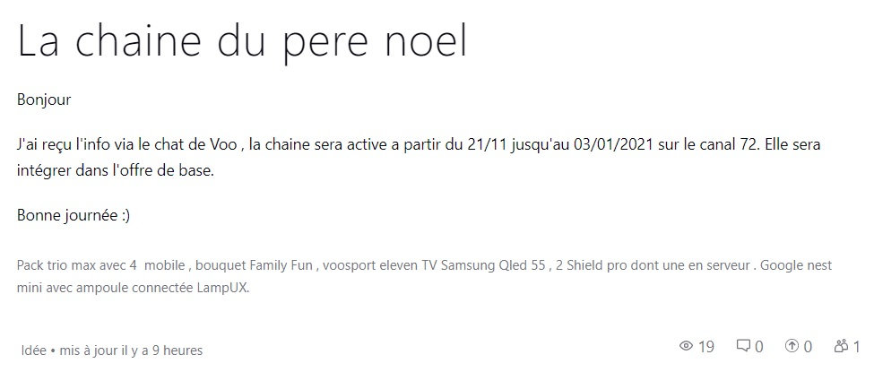Click the view count number 19
Viewport: 874px width, 372px height.
(x=706, y=346)
